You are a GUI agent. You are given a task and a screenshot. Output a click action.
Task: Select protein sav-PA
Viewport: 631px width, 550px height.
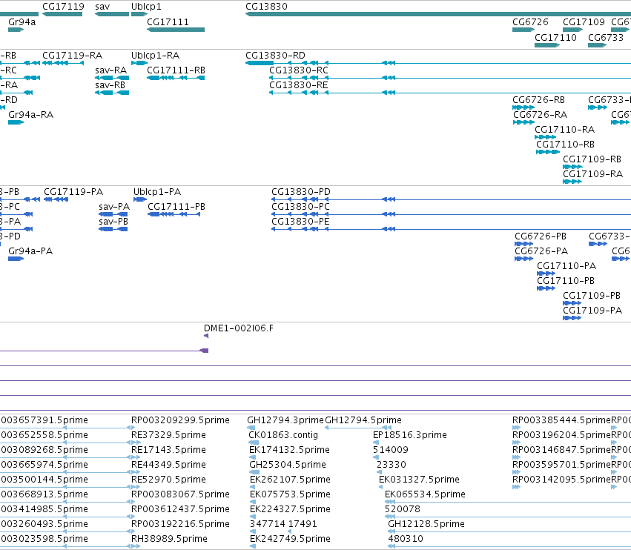pos(114,206)
